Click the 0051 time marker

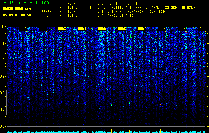[x=23, y=29]
